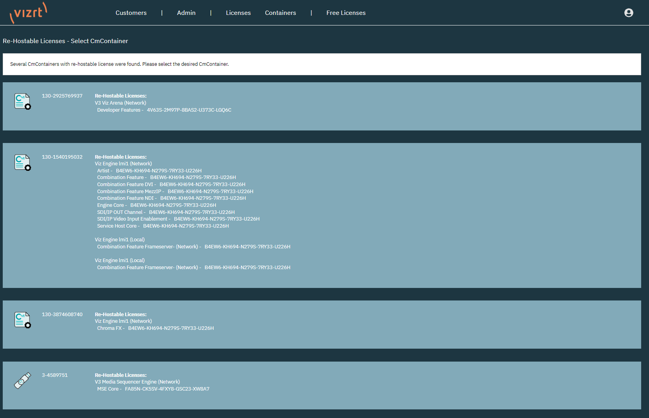649x418 pixels.
Task: Go to the Licenses menu item
Action: click(238, 13)
